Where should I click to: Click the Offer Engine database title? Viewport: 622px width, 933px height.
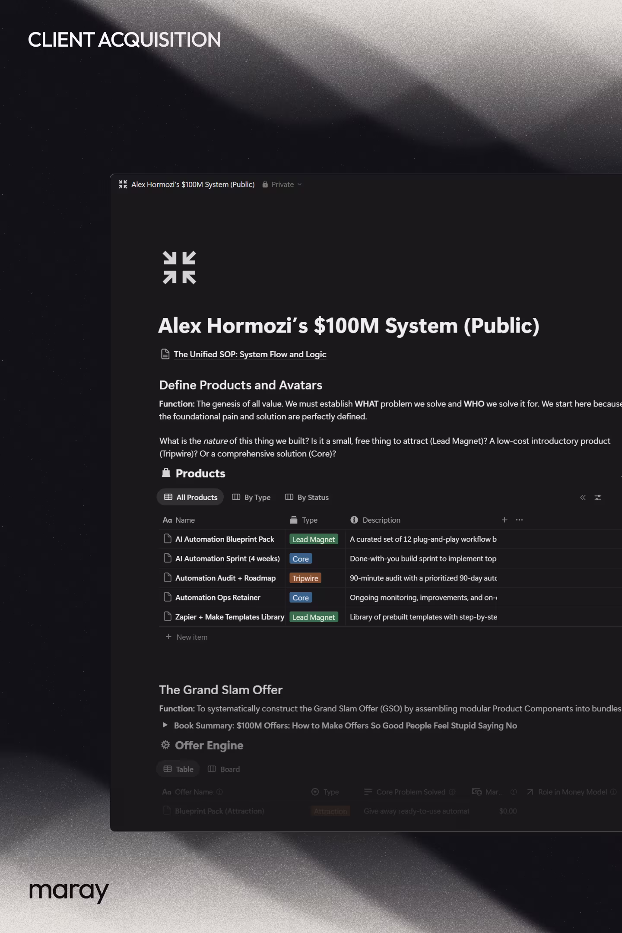[209, 746]
